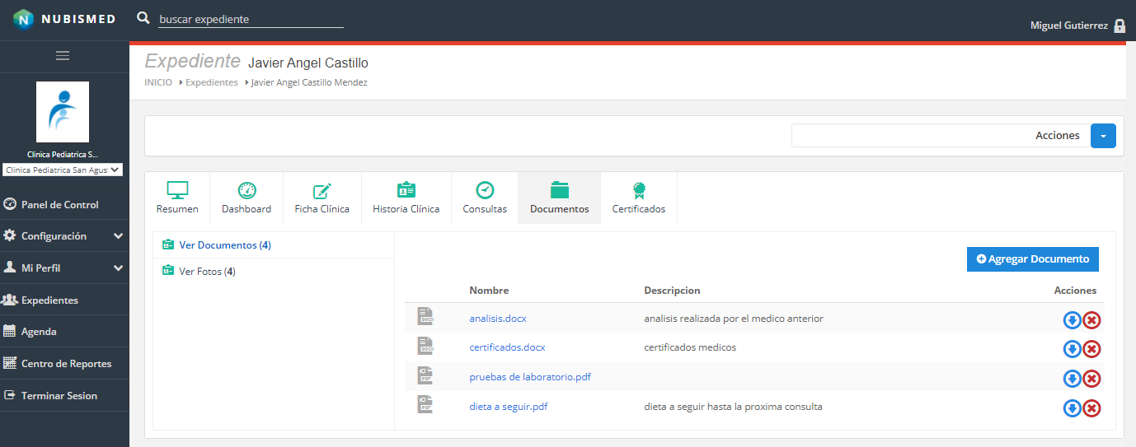Select Ver Fotos (4)
The width and height of the screenshot is (1136, 447).
tap(207, 272)
